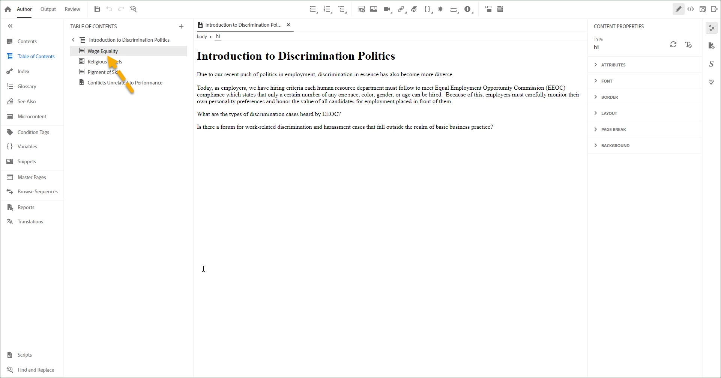The width and height of the screenshot is (721, 378).
Task: Show the Content Properties sliders panel
Action: (x=712, y=28)
